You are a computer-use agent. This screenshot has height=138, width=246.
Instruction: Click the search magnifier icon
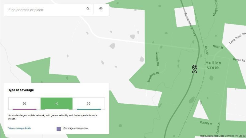point(88,9)
